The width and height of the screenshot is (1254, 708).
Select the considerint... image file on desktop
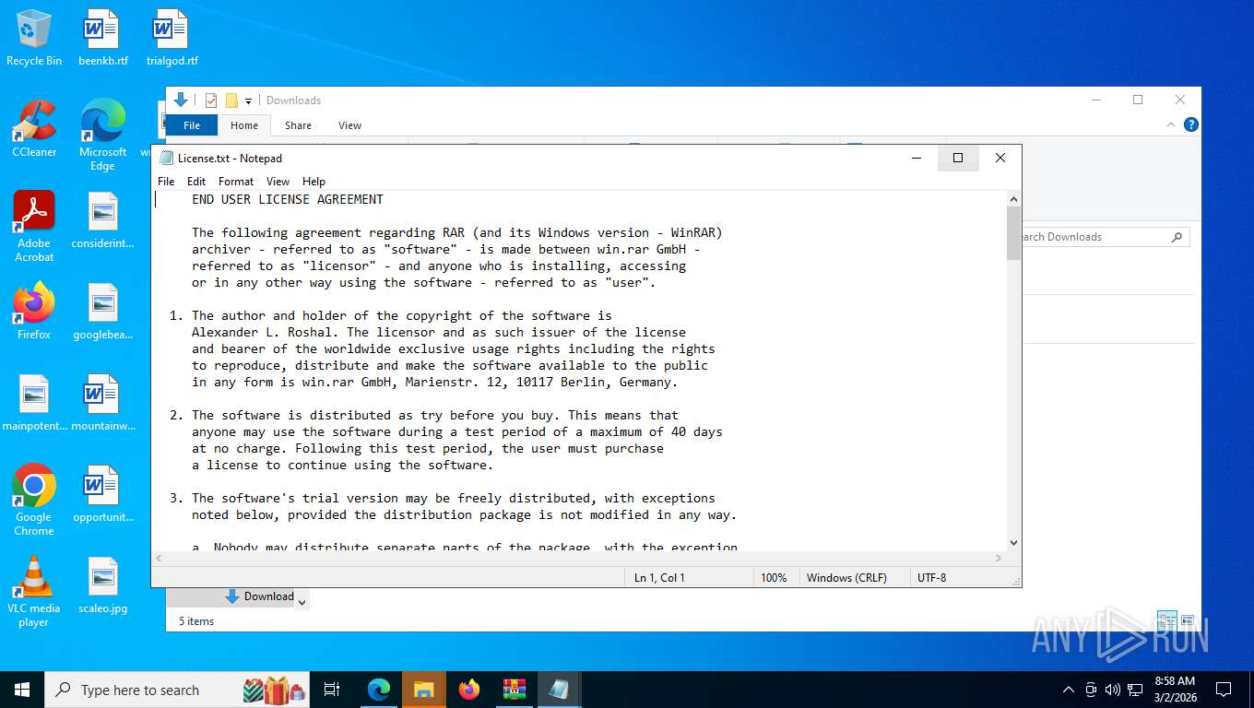102,220
